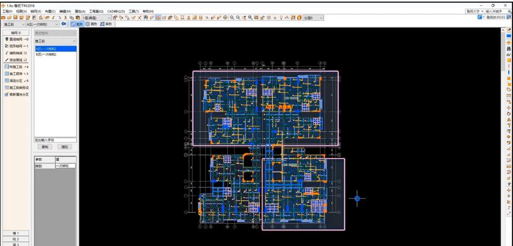
Task: Click the 中 symbol toolbar icon
Action: click(x=269, y=18)
